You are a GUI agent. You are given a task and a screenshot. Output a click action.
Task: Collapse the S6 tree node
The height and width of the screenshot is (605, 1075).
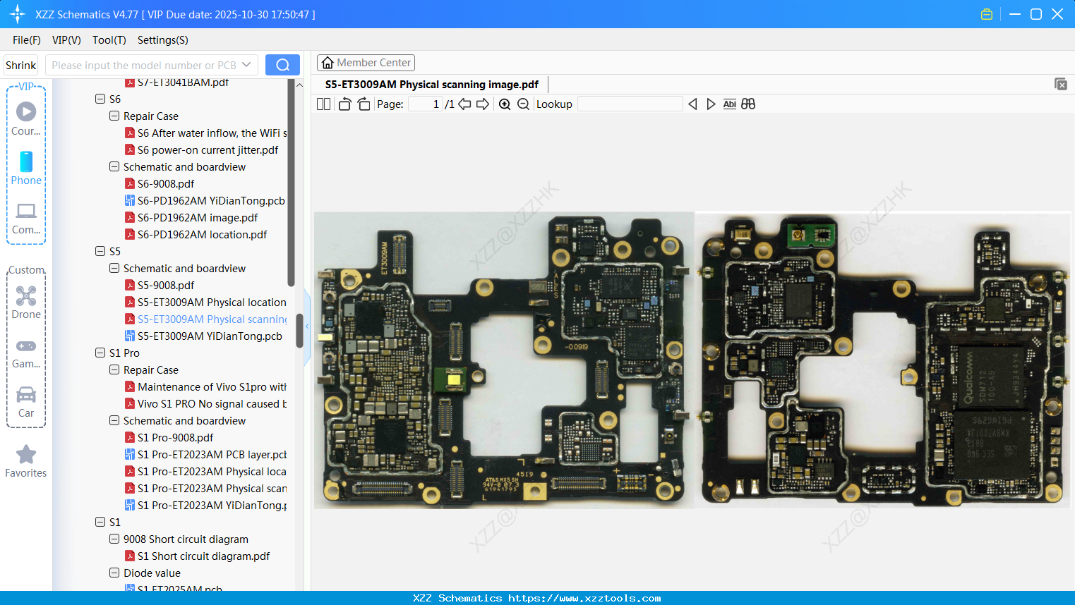tap(100, 99)
